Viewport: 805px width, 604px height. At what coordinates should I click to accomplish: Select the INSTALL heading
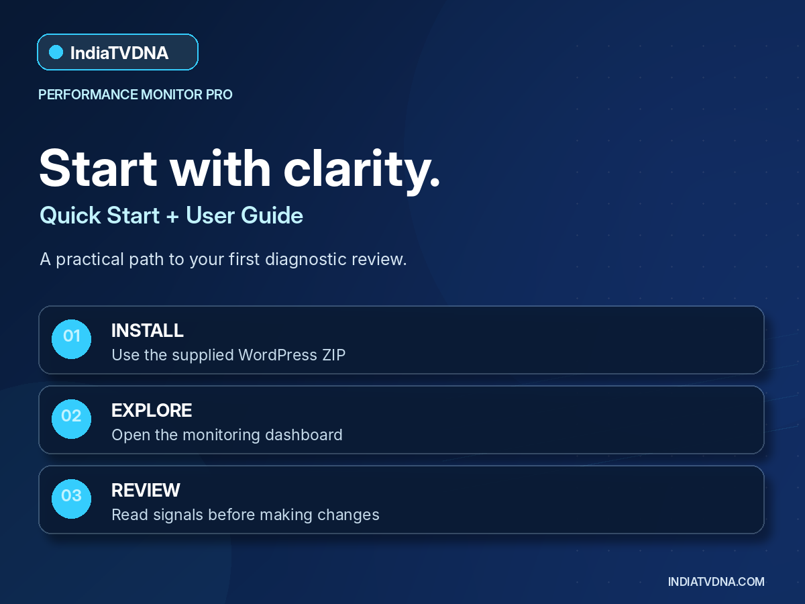pyautogui.click(x=148, y=331)
